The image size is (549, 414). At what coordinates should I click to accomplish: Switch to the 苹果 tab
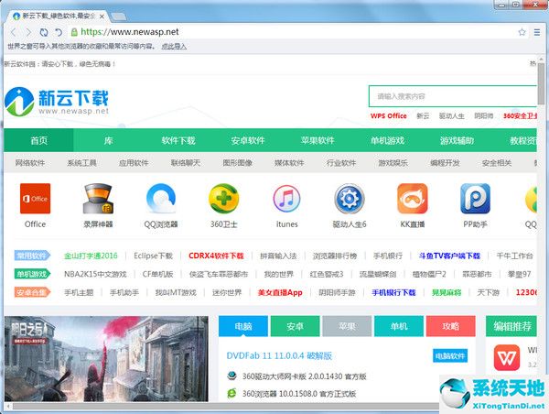[347, 326]
